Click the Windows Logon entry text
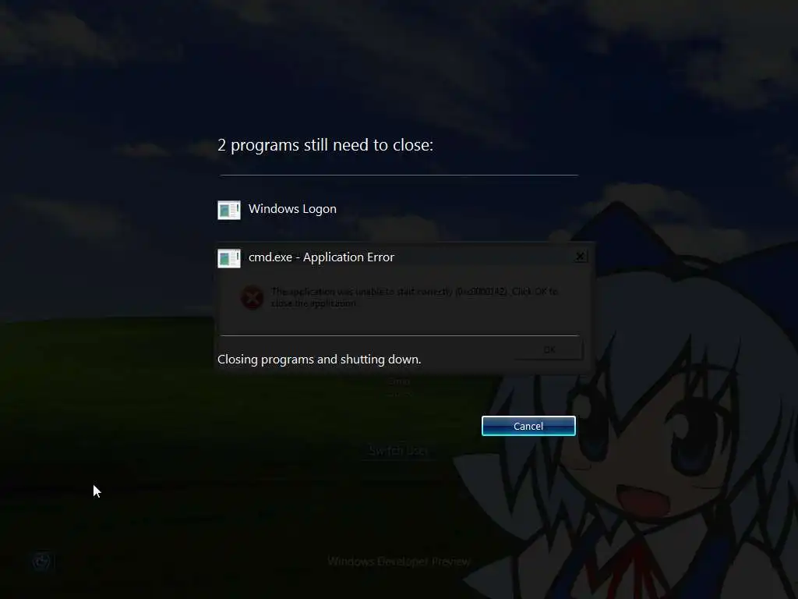 (292, 209)
